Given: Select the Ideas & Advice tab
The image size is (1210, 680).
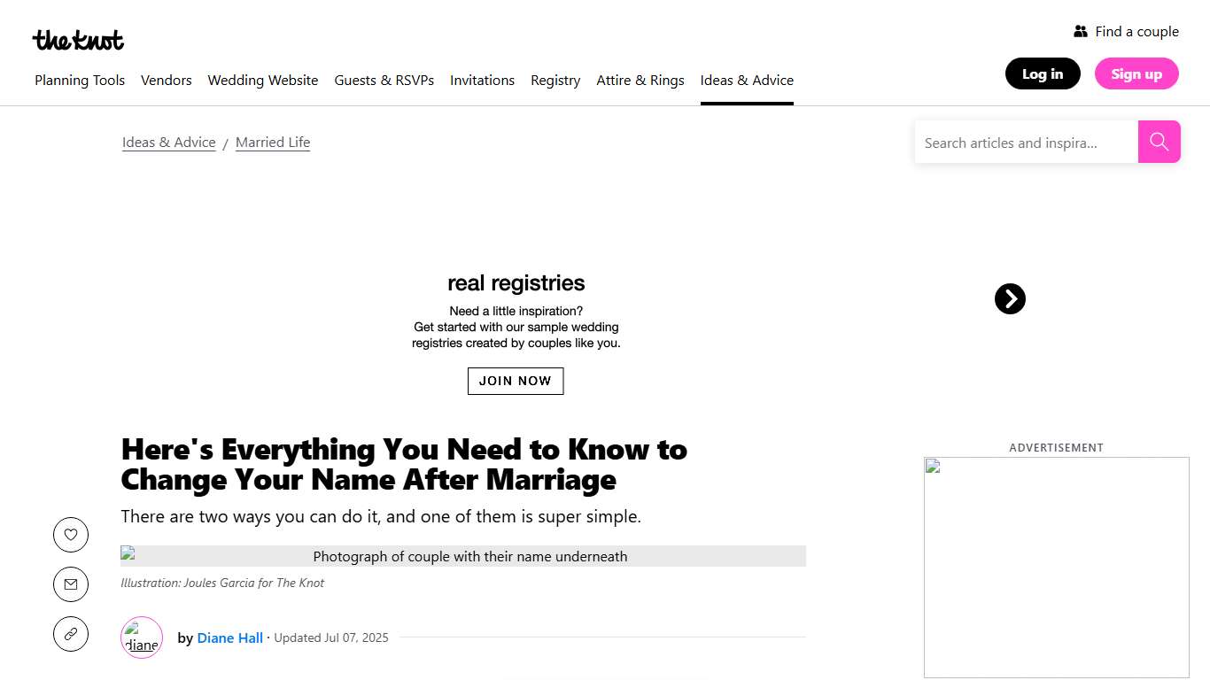Looking at the screenshot, I should 747,81.
